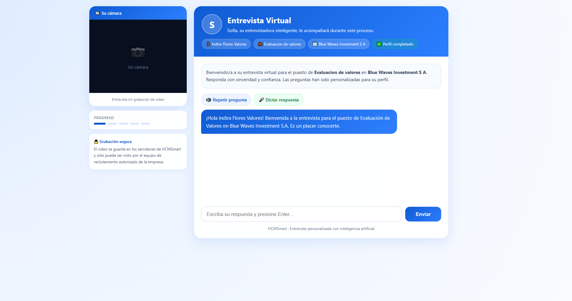Click the HCMSmart servers description text
The image size is (572, 301).
point(137,155)
